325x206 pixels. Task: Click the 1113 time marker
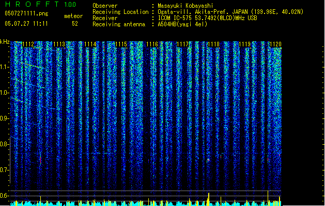(x=59, y=44)
